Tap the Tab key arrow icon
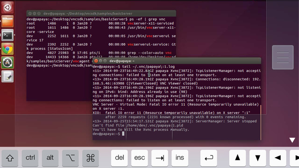The image size is (299, 168). [x=160, y=158]
